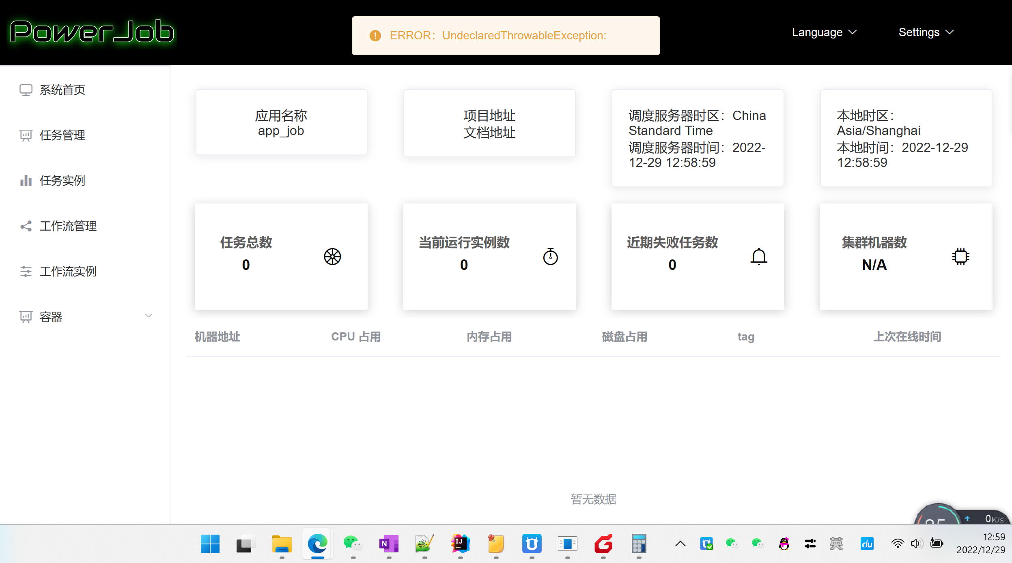Image resolution: width=1012 pixels, height=563 pixels.
Task: Click the CPU chip icon on 集群机器数 card
Action: 960,256
